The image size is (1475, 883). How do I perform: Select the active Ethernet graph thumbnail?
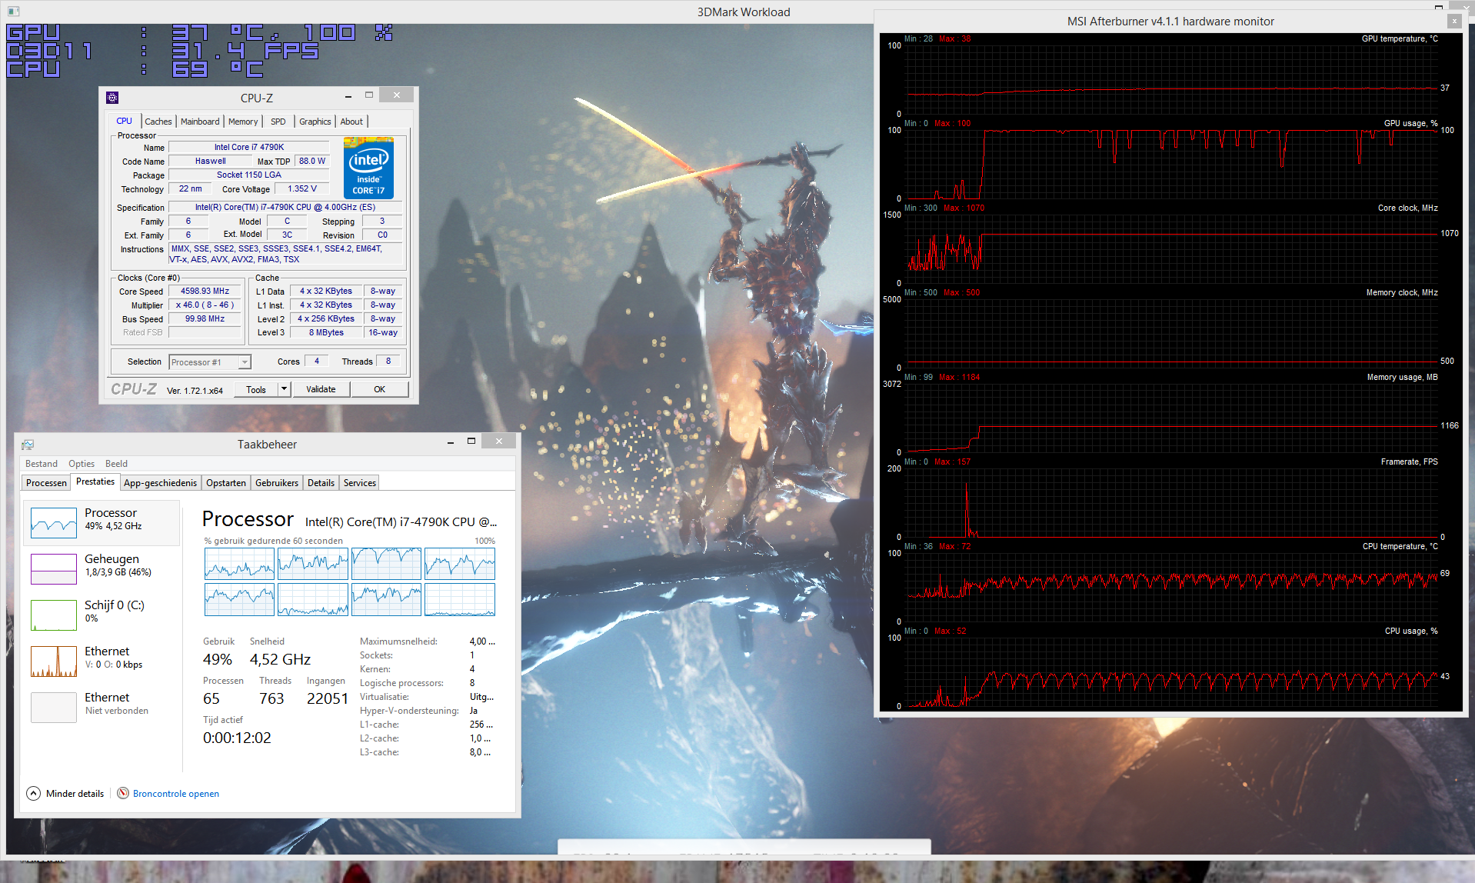coord(54,661)
